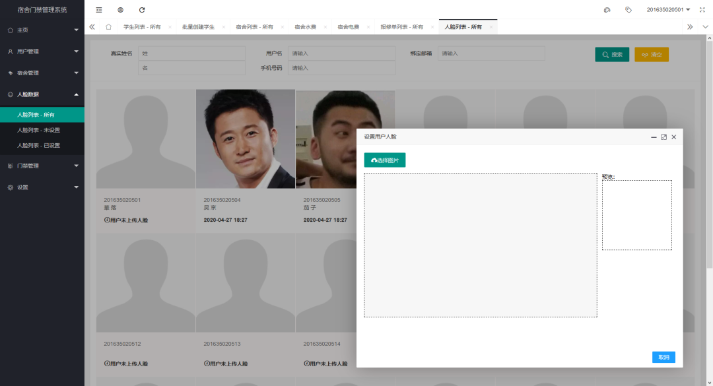The width and height of the screenshot is (713, 386).
Task: Go to the home tab house icon
Action: click(108, 27)
